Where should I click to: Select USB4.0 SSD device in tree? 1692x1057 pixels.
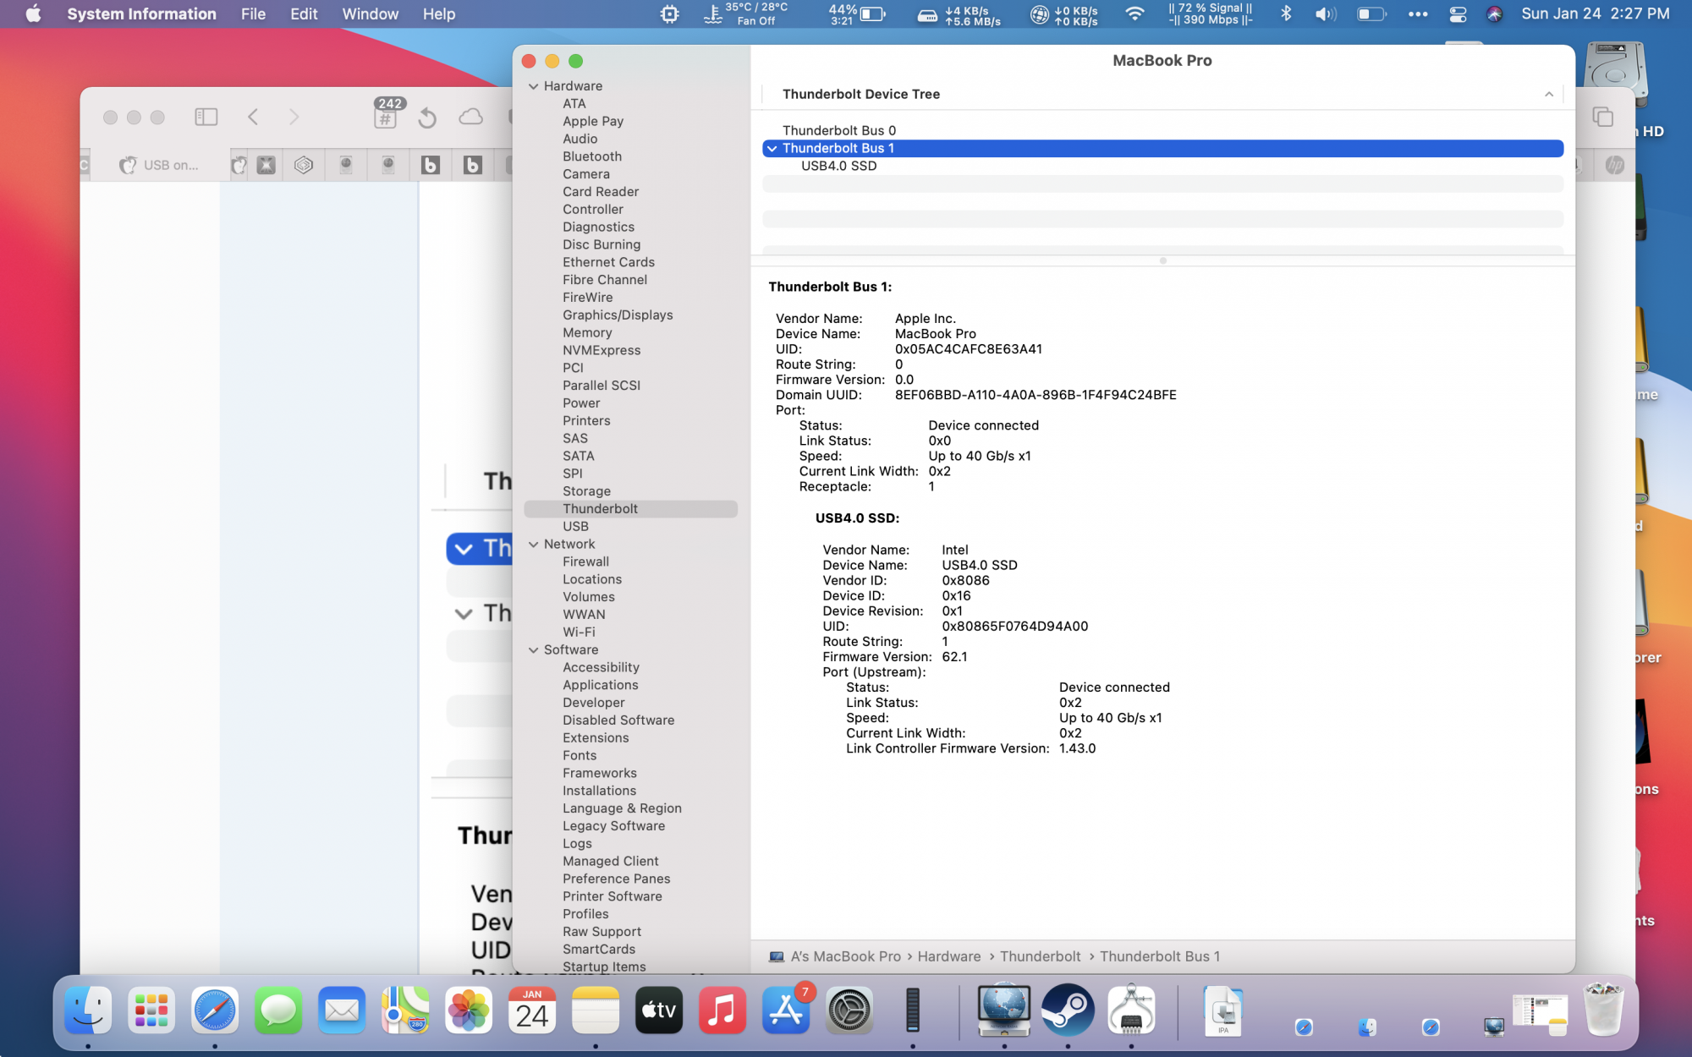[x=838, y=166]
